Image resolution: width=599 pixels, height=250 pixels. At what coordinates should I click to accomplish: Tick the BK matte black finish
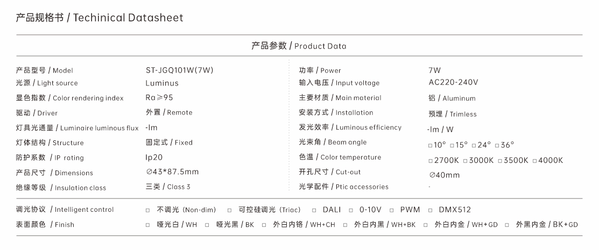pos(207,225)
